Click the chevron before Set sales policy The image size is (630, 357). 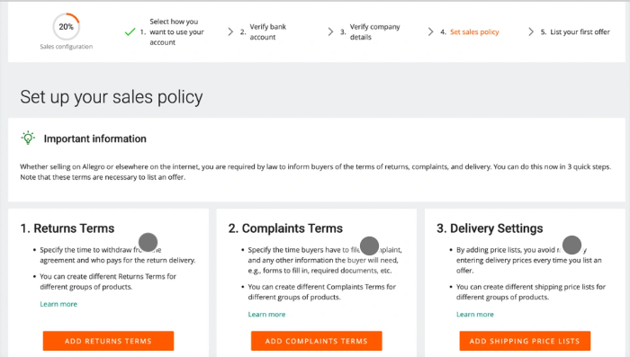point(431,31)
